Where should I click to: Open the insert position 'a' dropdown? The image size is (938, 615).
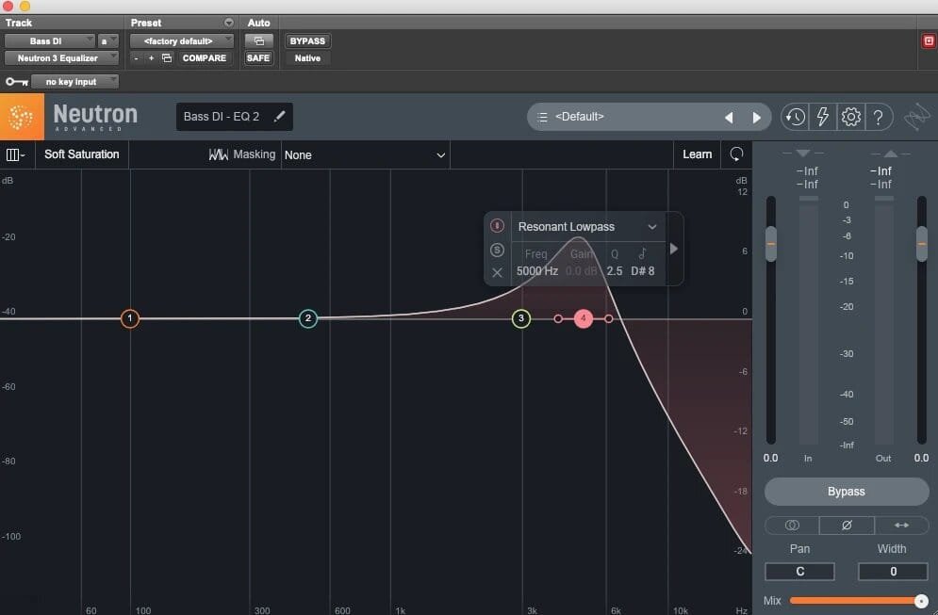tap(107, 40)
